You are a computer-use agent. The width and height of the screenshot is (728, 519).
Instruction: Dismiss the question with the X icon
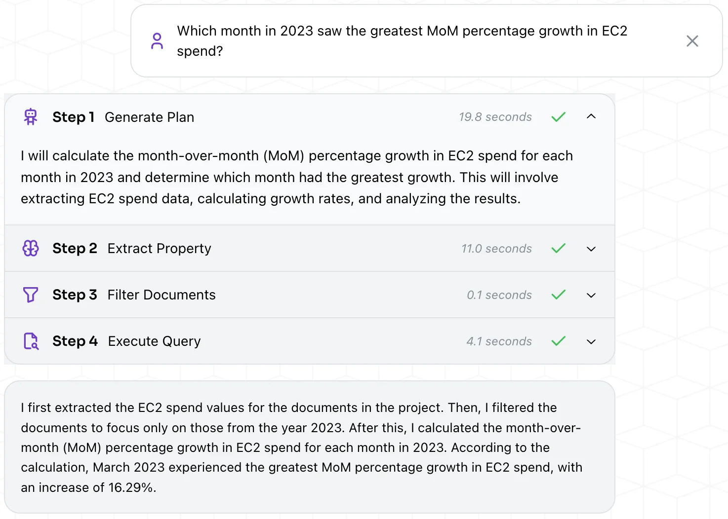[692, 41]
